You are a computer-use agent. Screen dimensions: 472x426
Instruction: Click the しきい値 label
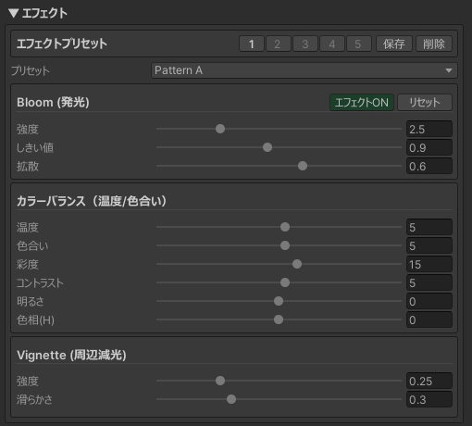click(x=35, y=147)
